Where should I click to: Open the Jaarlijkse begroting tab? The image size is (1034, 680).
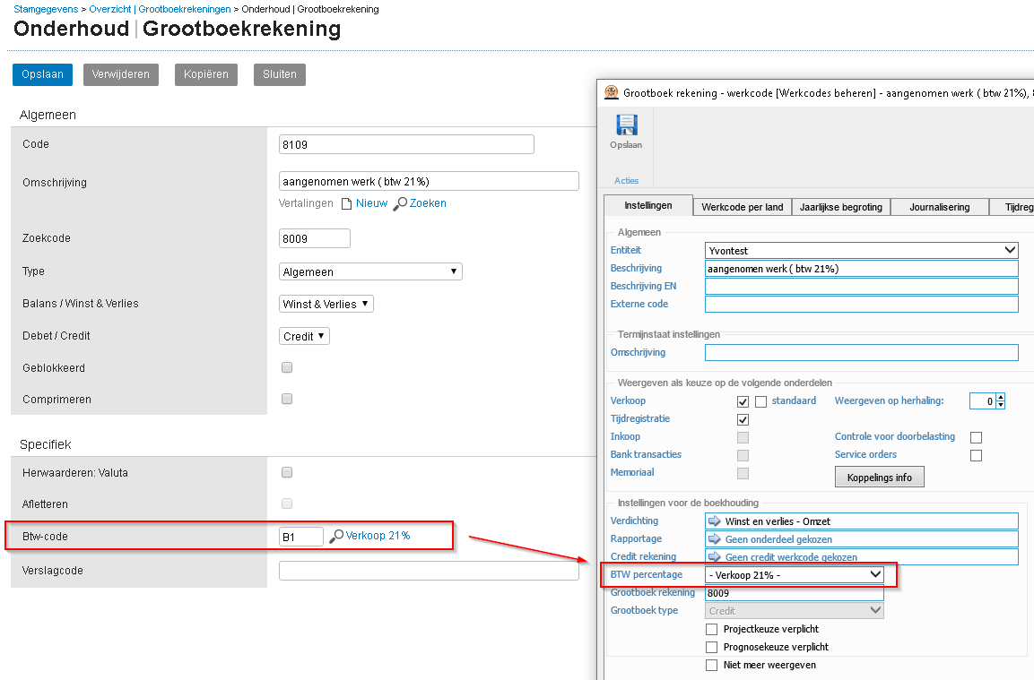coord(840,207)
